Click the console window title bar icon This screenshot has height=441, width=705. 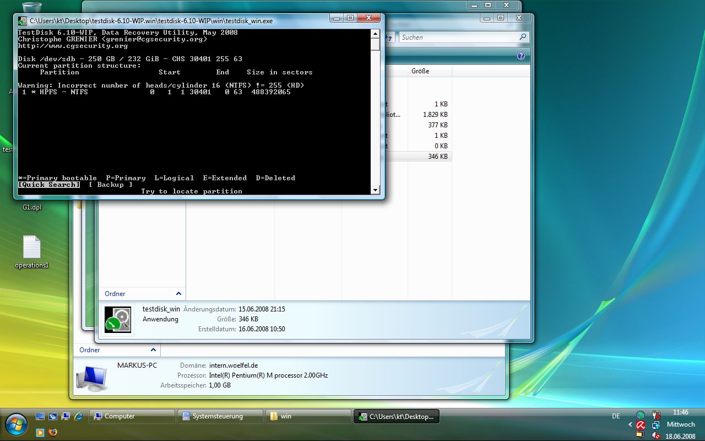click(x=22, y=21)
